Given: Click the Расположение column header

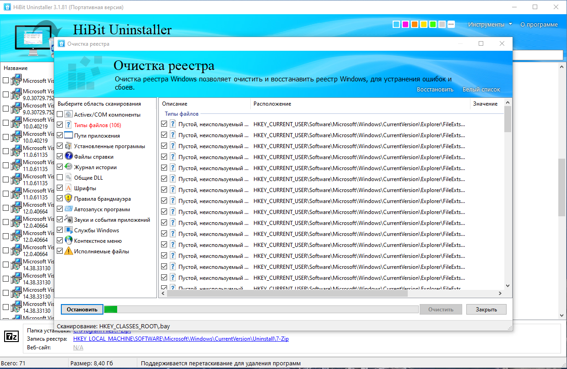Looking at the screenshot, I should 360,104.
